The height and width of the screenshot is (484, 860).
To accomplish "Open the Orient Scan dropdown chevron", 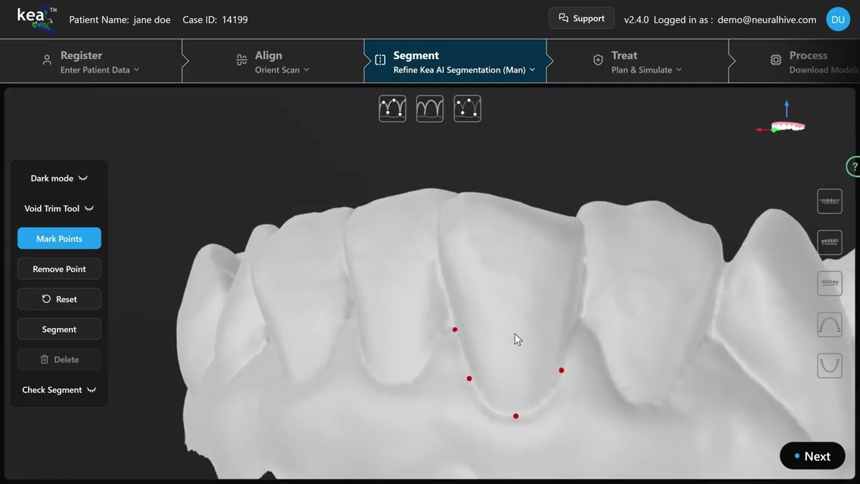I will [x=306, y=70].
